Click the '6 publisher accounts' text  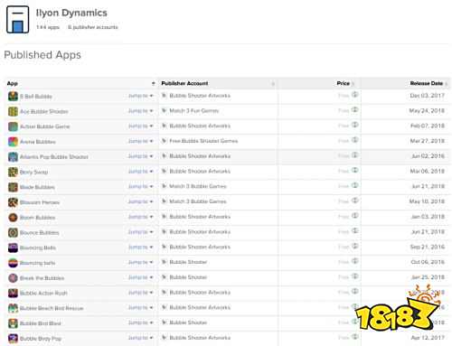click(93, 27)
